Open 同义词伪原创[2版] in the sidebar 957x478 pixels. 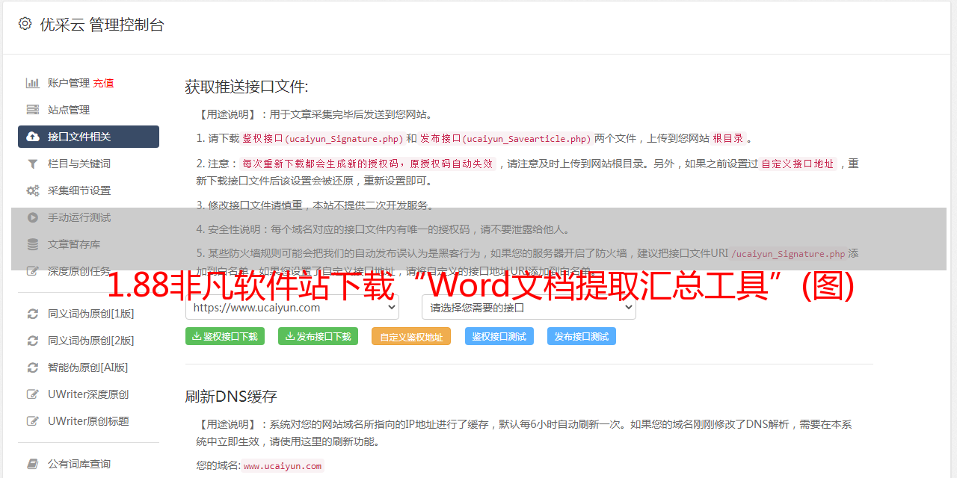pos(91,341)
